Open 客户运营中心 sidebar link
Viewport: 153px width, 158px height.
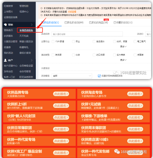[x=11, y=66]
